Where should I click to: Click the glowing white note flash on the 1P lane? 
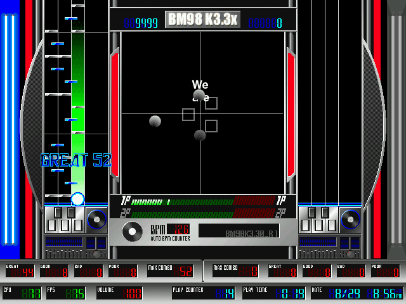[77, 199]
